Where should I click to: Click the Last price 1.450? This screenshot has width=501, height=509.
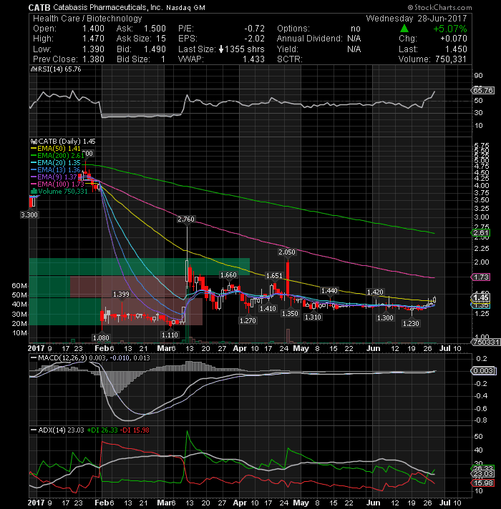[456, 49]
